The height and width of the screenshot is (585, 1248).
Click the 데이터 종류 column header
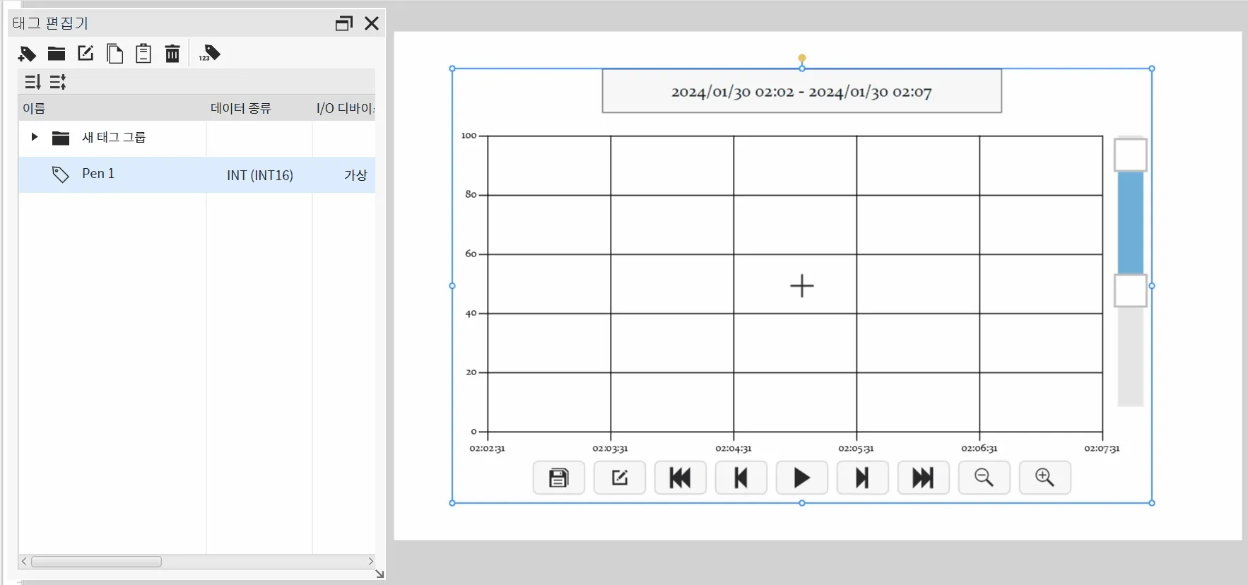(x=240, y=108)
